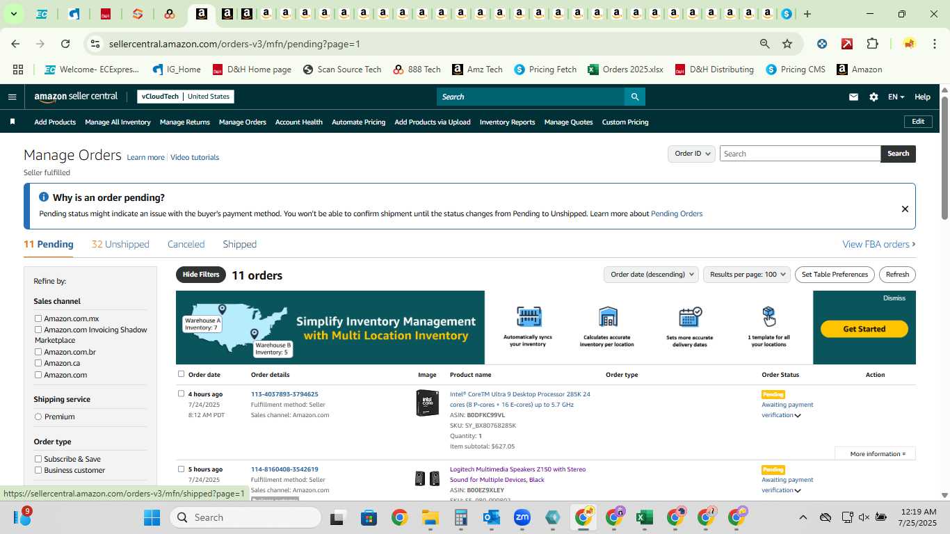This screenshot has height=534, width=950.
Task: Close the 'Why is an order pending' banner
Action: 905,209
